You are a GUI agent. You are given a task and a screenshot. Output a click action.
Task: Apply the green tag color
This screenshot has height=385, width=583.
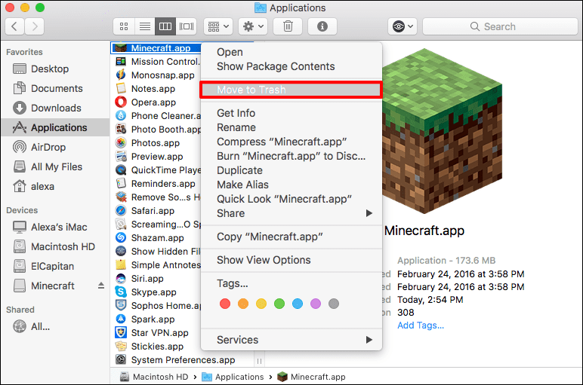click(x=279, y=304)
